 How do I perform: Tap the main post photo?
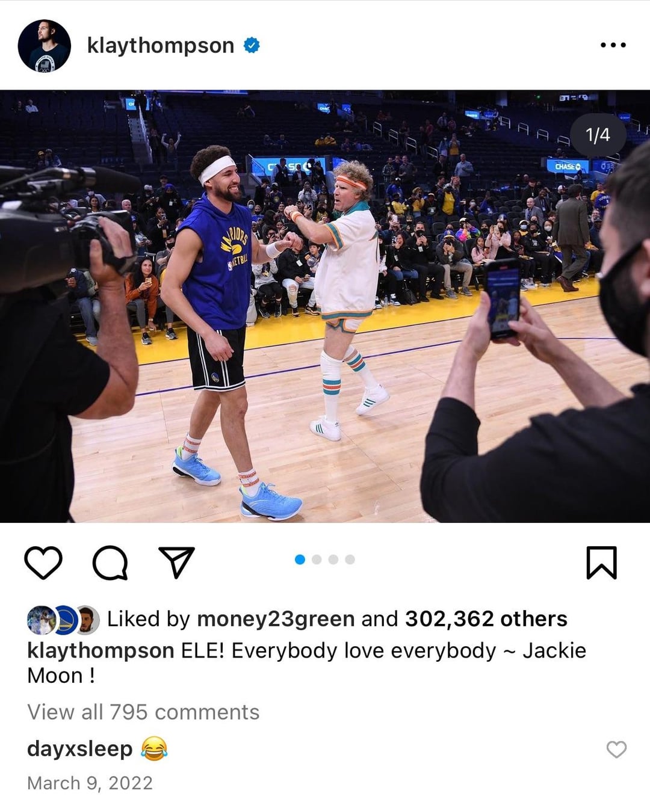[x=325, y=306]
